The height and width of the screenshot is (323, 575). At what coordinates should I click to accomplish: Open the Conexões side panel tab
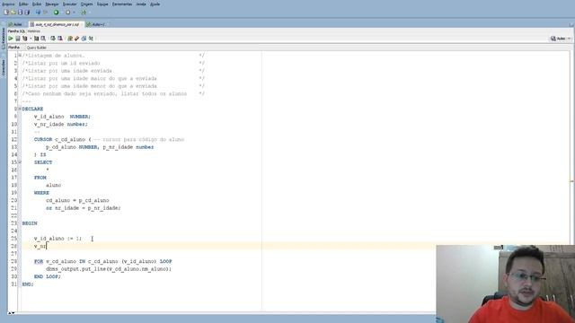(x=4, y=68)
